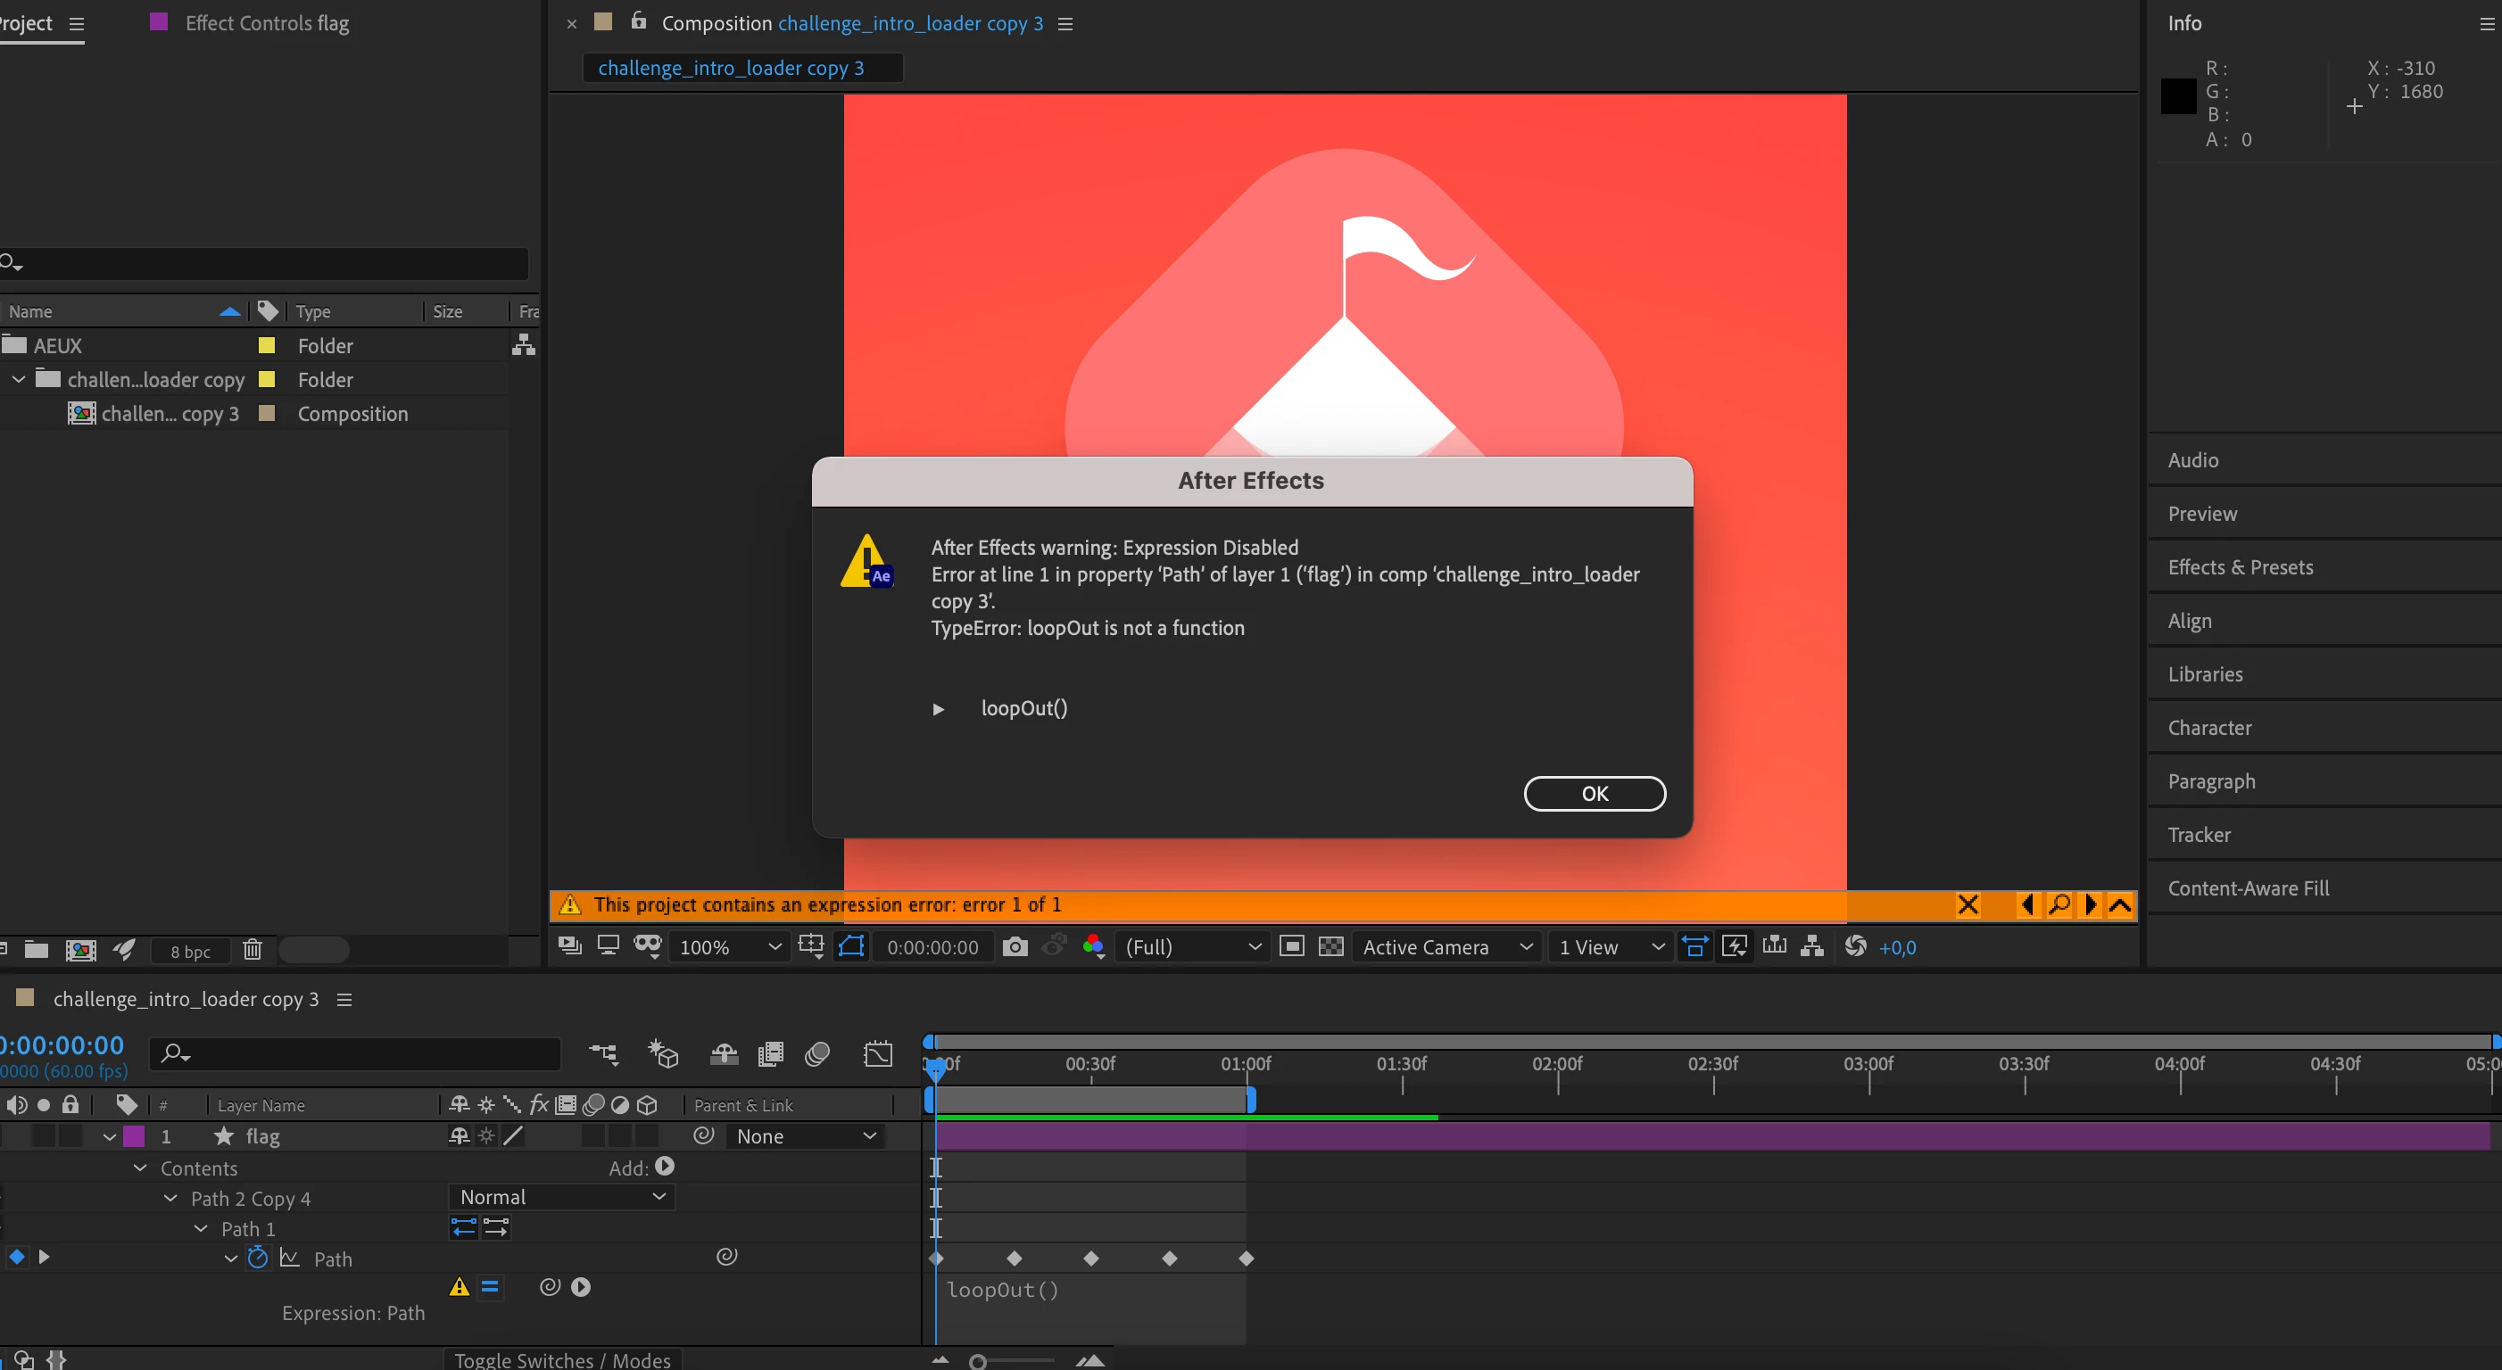Adjust the timeline zoom slider handle
The image size is (2502, 1370).
[978, 1361]
